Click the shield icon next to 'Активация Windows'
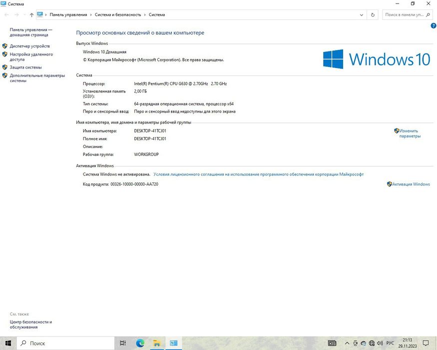The image size is (437, 350). (390, 184)
